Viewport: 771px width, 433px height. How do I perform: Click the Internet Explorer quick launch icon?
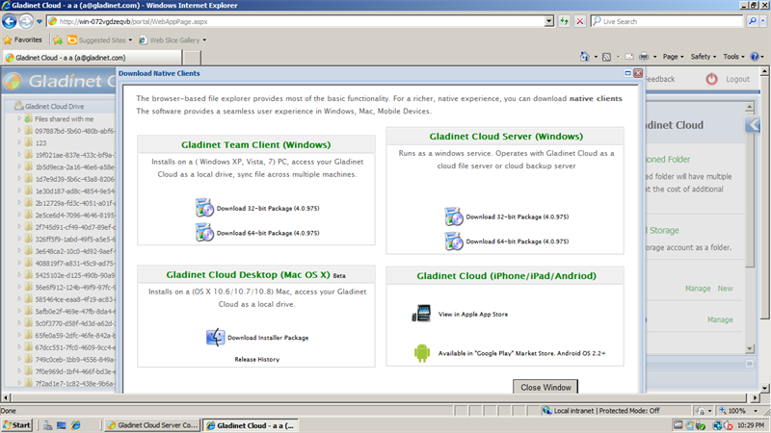point(76,425)
